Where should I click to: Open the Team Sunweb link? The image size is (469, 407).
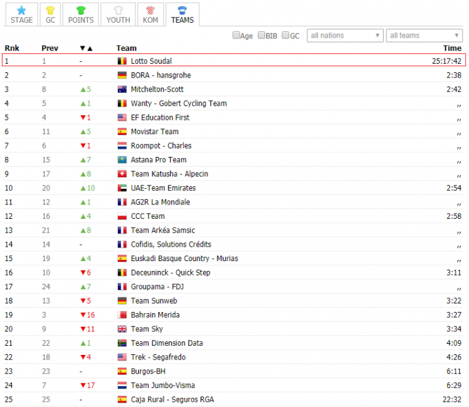[x=154, y=301]
